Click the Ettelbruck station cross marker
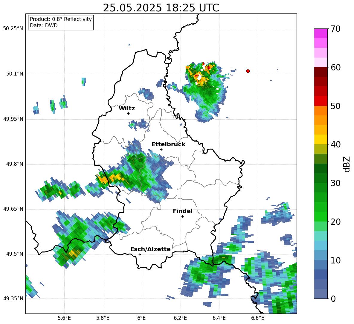This screenshot has height=324, width=354. 161,149
